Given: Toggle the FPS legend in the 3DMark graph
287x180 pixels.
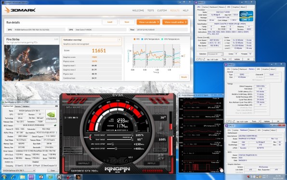Looking at the screenshot, I should [137, 39].
